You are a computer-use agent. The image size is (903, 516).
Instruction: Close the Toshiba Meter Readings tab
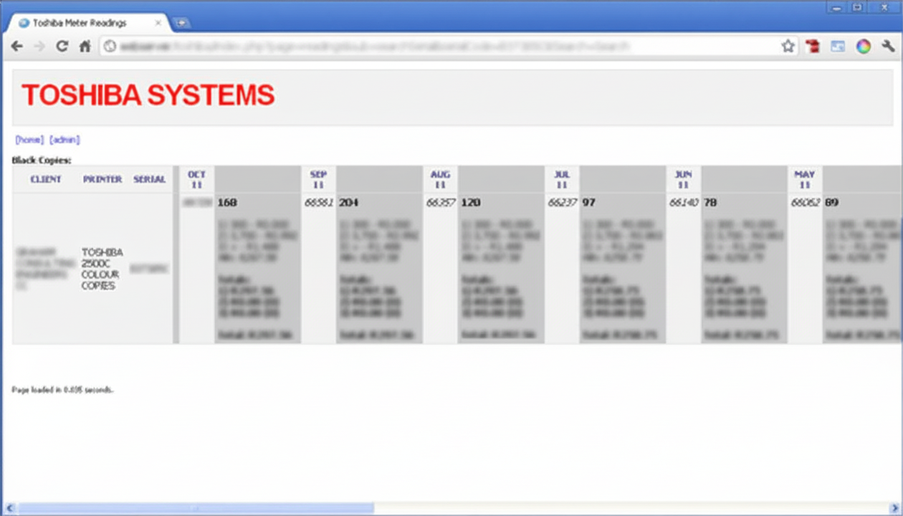158,23
